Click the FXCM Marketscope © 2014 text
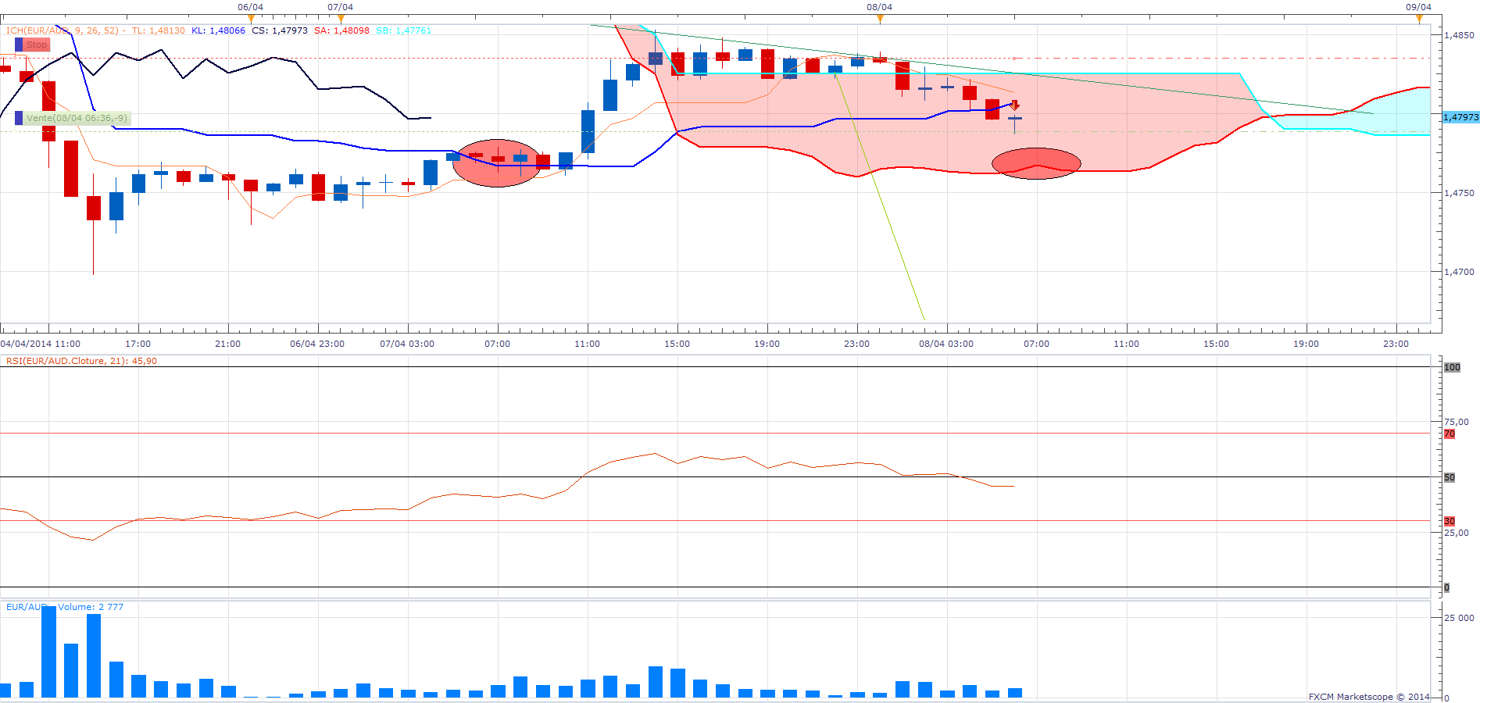The image size is (1487, 703). (x=1369, y=697)
